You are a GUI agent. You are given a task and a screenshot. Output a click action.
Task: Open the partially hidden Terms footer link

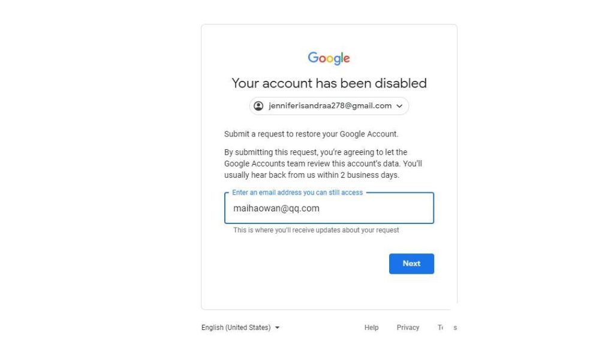pyautogui.click(x=447, y=328)
